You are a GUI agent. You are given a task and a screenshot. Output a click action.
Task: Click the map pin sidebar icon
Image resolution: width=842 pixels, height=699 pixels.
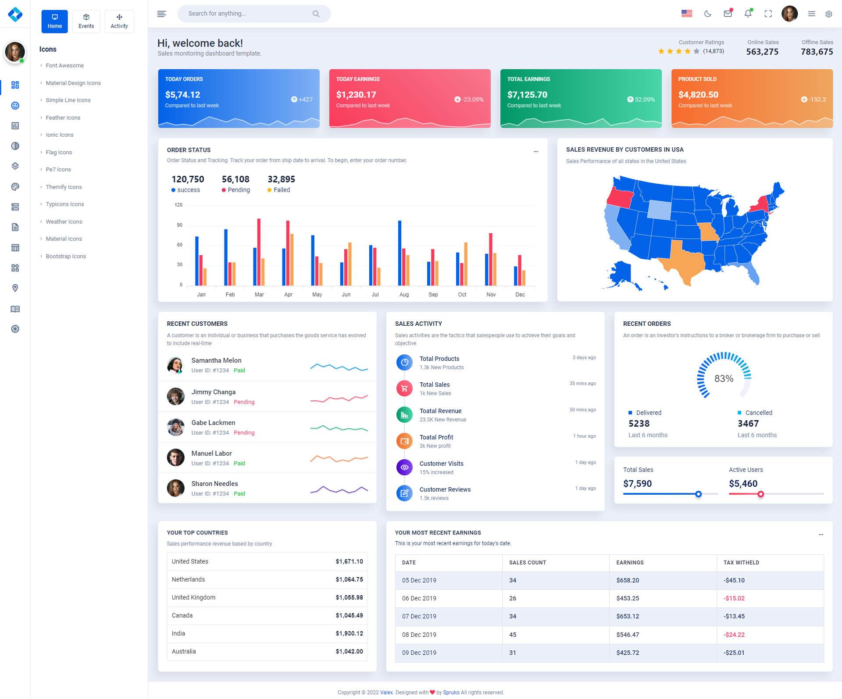pyautogui.click(x=15, y=288)
